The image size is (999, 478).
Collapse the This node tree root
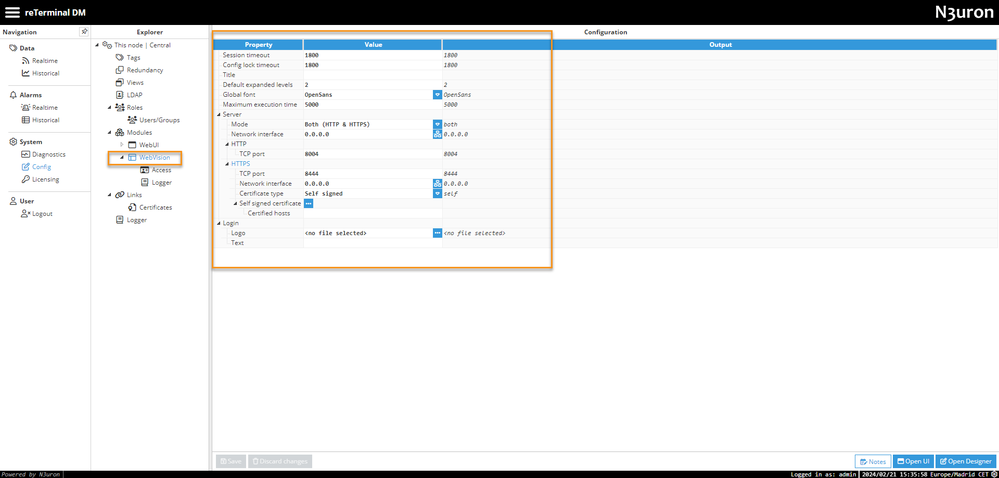pos(97,45)
